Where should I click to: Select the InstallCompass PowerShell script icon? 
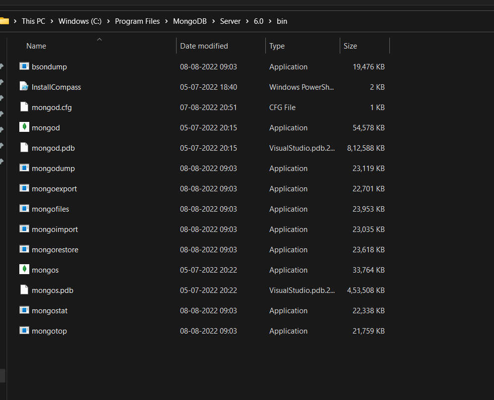tap(24, 87)
